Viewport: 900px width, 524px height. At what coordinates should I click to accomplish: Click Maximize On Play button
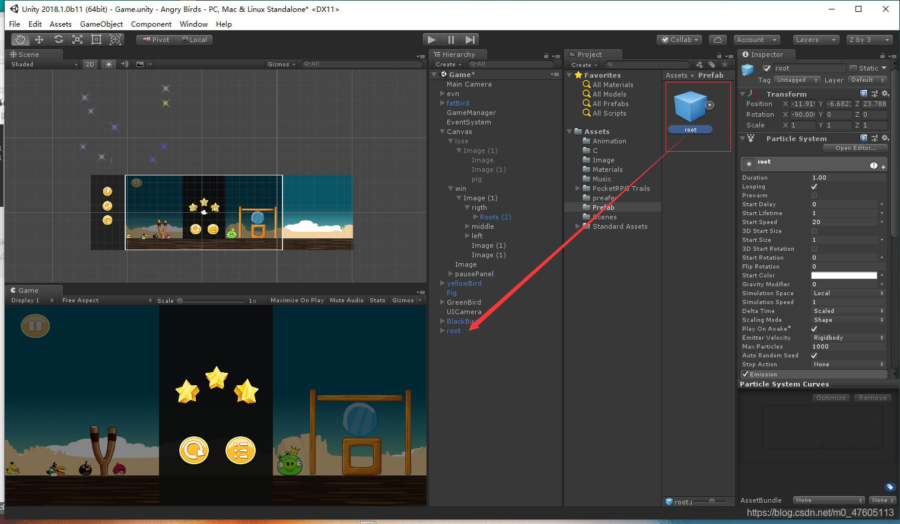[x=297, y=301]
